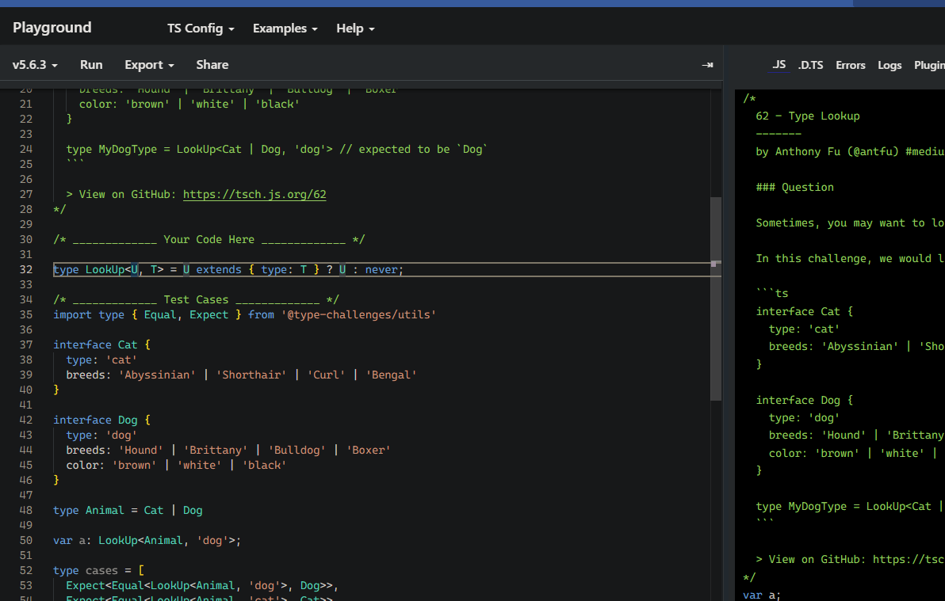This screenshot has width=945, height=601.
Task: Open the Plugins tab
Action: (x=929, y=65)
